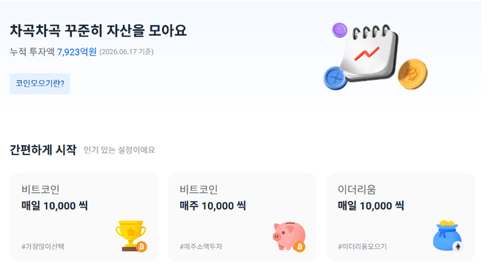Click the blue XRP coin illustration
491x267 pixels.
tap(335, 78)
